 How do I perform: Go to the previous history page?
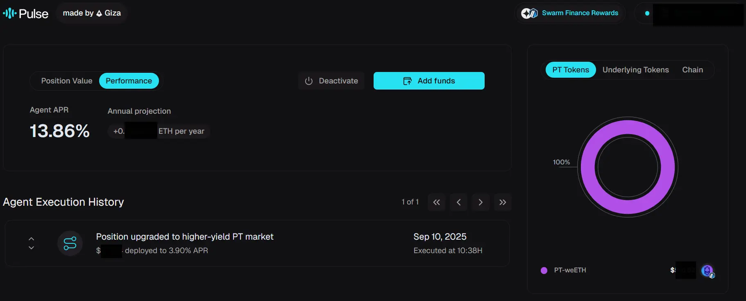point(458,202)
